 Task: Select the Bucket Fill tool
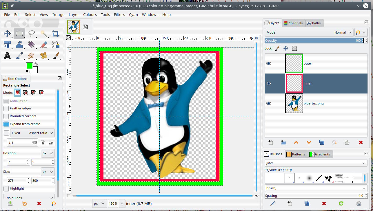(x=32, y=45)
